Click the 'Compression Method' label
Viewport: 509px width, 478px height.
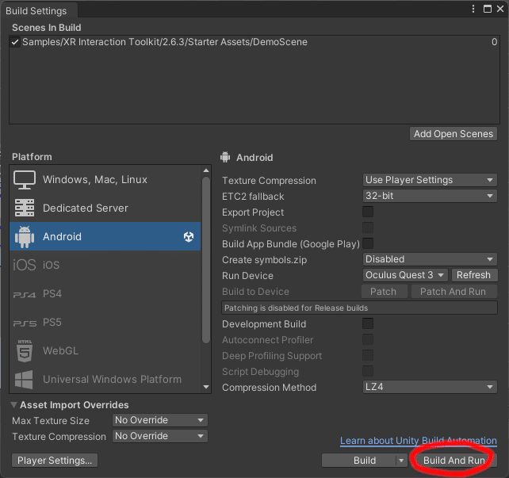(x=269, y=388)
